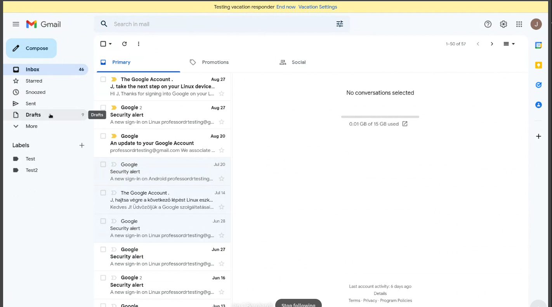Image resolution: width=552 pixels, height=307 pixels.
Task: Open Google Tasks side panel
Action: (538, 85)
